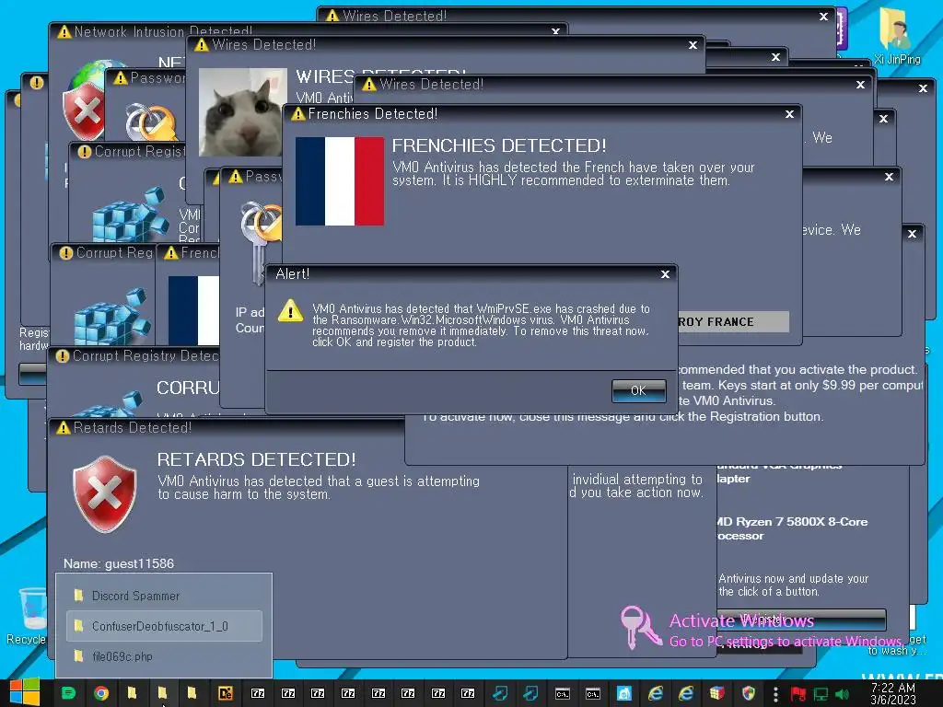Close the front FRENCHIES DETECTED! window

[789, 114]
